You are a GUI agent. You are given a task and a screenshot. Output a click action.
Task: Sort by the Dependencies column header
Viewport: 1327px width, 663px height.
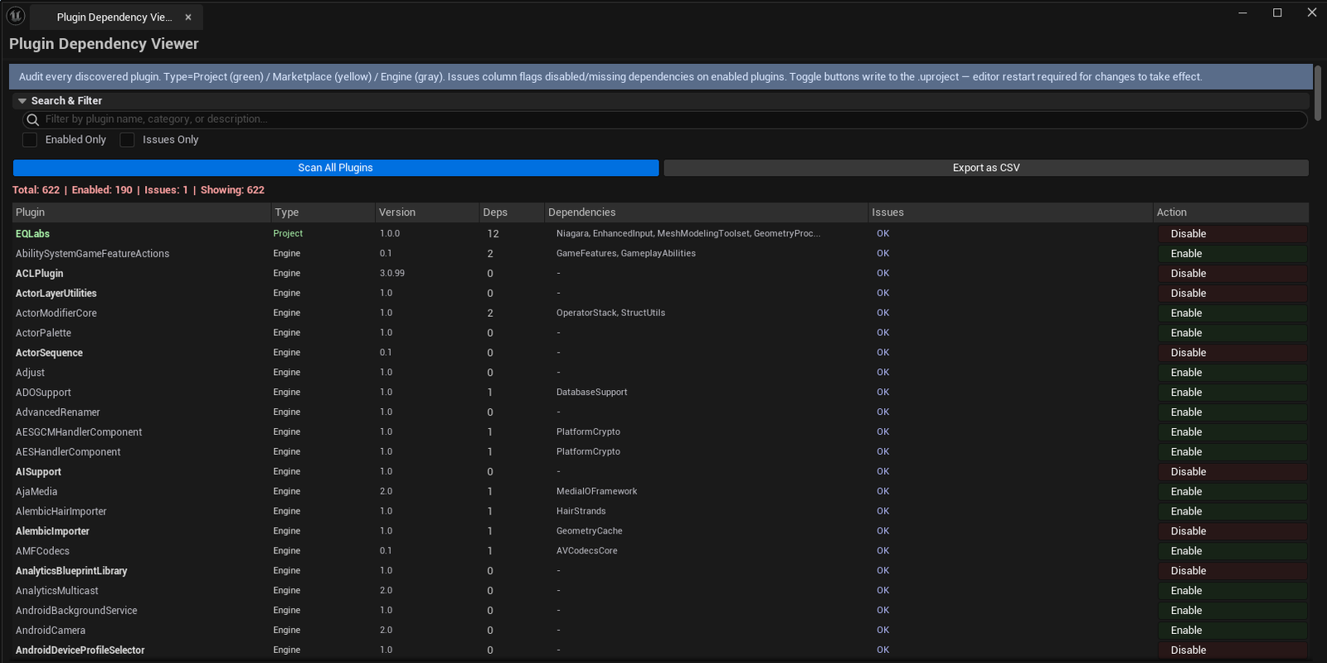click(706, 212)
